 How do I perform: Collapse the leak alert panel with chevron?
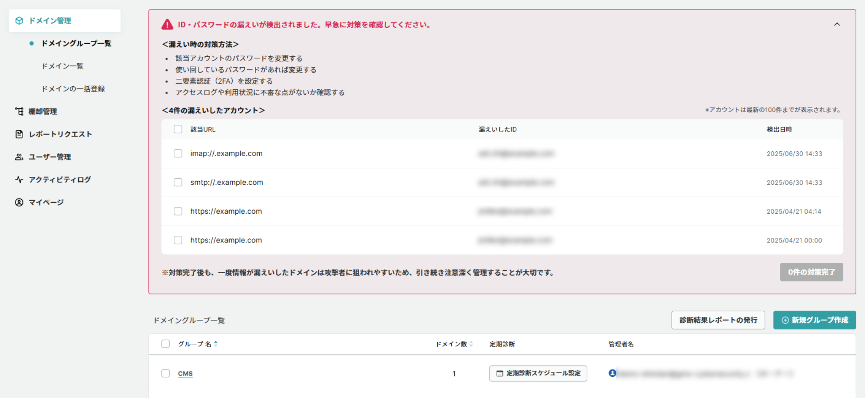coord(837,24)
